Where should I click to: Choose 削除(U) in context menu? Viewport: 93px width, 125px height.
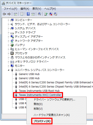click(x=38, y=109)
